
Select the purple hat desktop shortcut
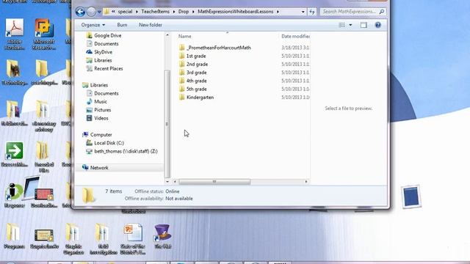[163, 236]
